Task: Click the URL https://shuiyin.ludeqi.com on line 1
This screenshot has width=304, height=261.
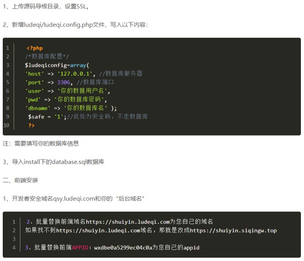Action: 128,222
